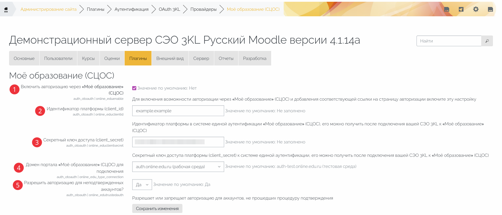Open the Внешний вид tab
Screen dimensions: 502x215
click(170, 58)
